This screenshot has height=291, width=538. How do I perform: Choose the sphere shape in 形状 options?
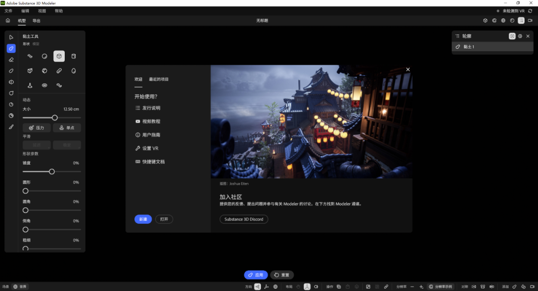point(45,56)
